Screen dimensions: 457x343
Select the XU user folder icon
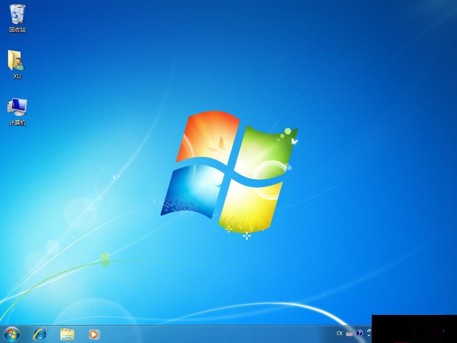[x=17, y=60]
